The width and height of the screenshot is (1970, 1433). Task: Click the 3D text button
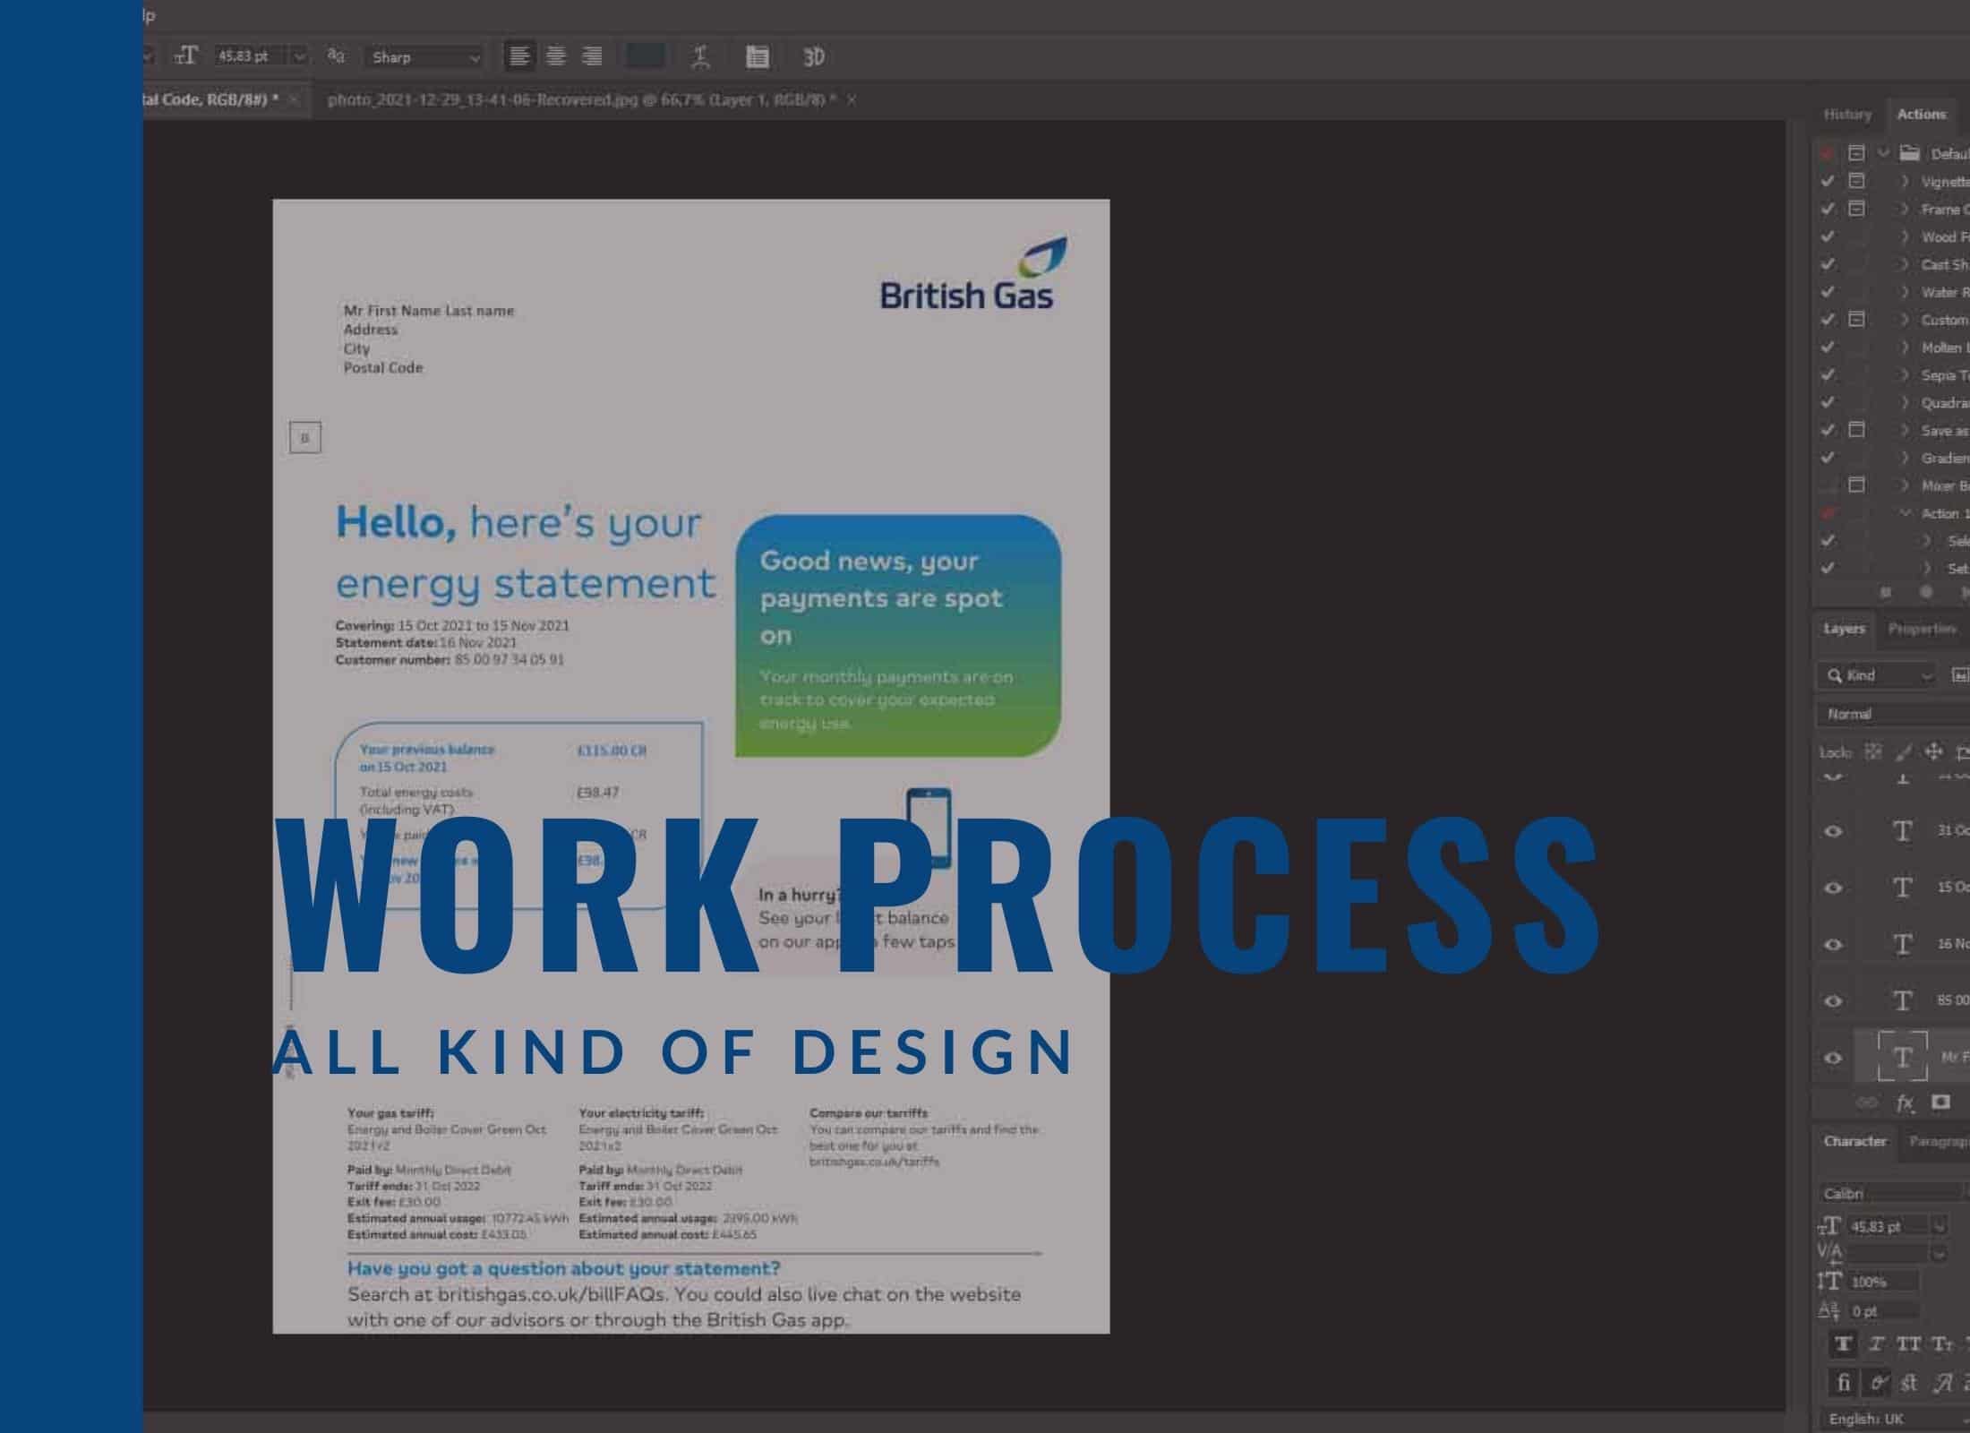813,57
